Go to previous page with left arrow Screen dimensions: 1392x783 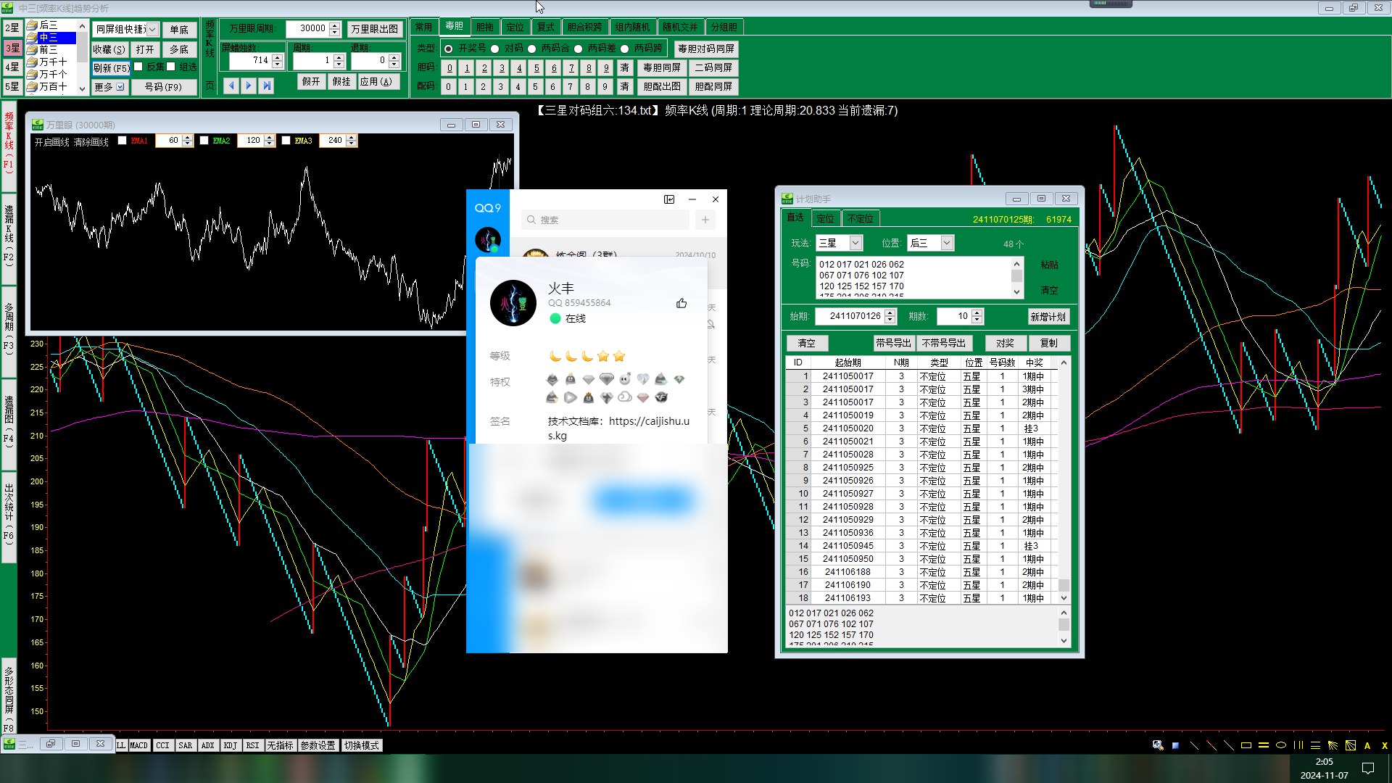tap(231, 85)
